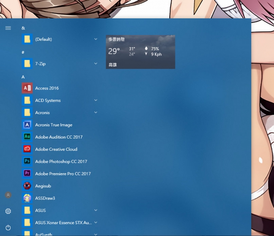Launch Adobe Premiere Pro icon (Pr)
The width and height of the screenshot is (274, 236).
[27, 174]
